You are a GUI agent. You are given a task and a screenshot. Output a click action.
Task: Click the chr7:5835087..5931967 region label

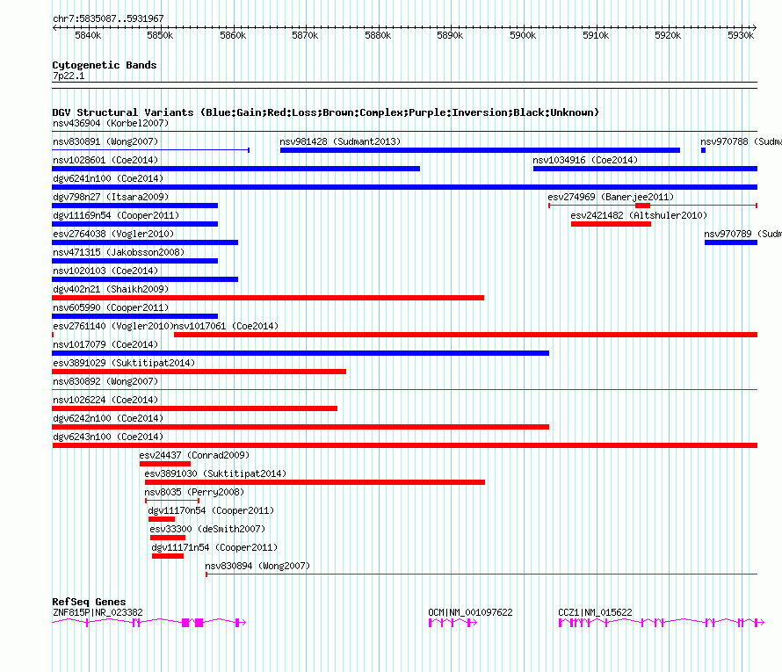108,18
